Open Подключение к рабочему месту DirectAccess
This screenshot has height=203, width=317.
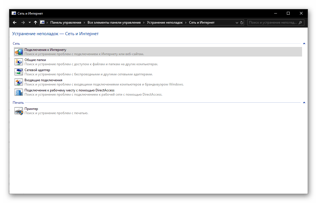coord(69,90)
